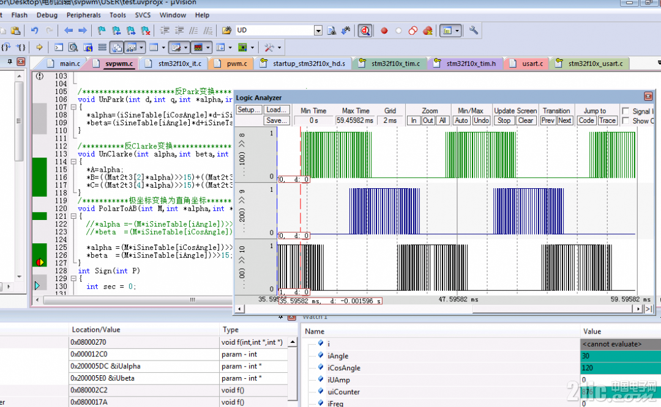Toggle the breakpoint marker at line 127

point(40,263)
